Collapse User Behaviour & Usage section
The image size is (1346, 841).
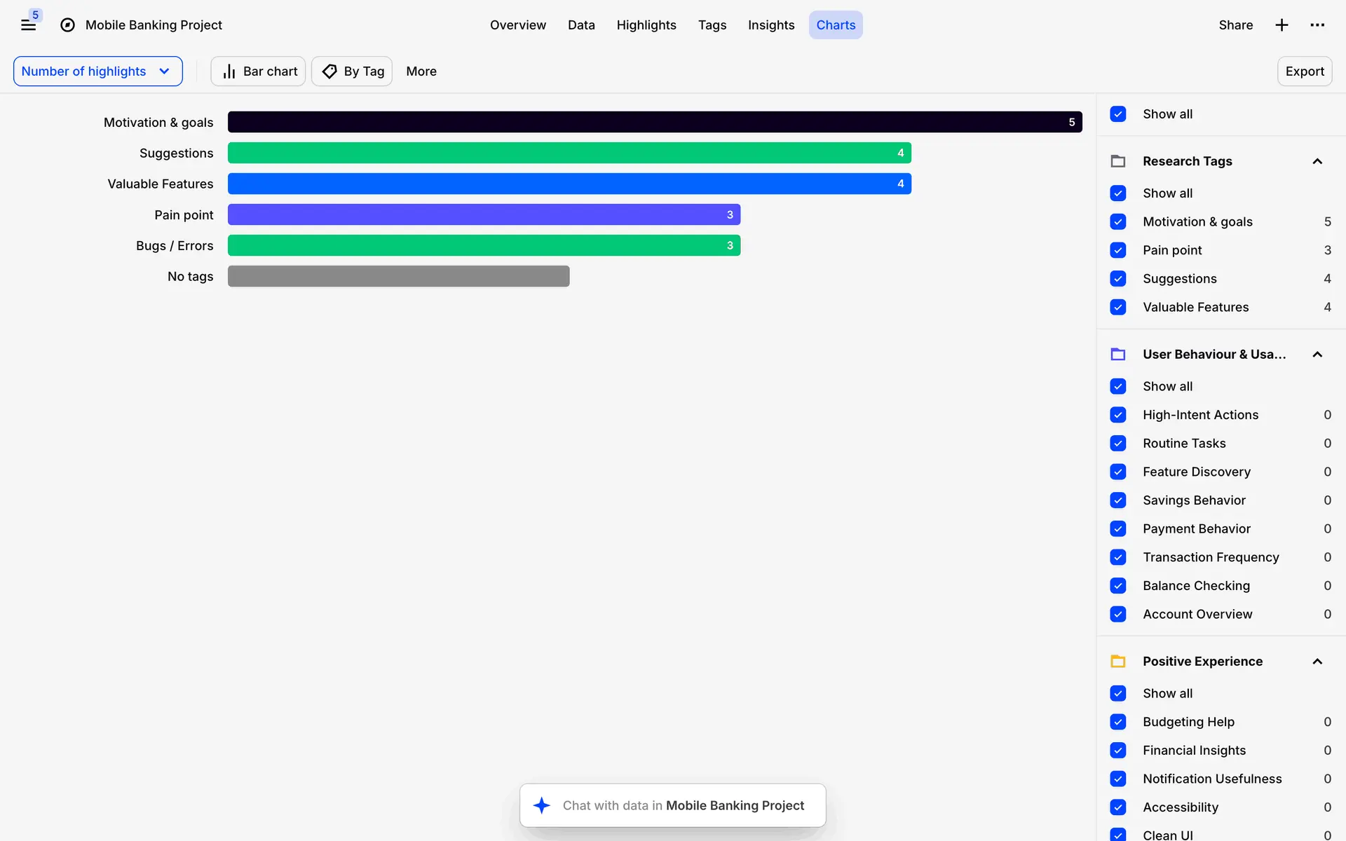1317,355
